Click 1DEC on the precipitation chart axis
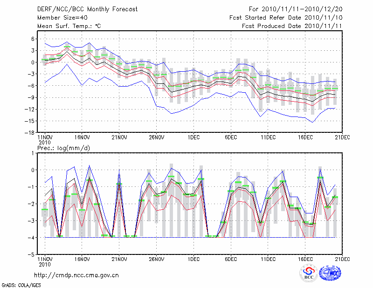 click(193, 259)
